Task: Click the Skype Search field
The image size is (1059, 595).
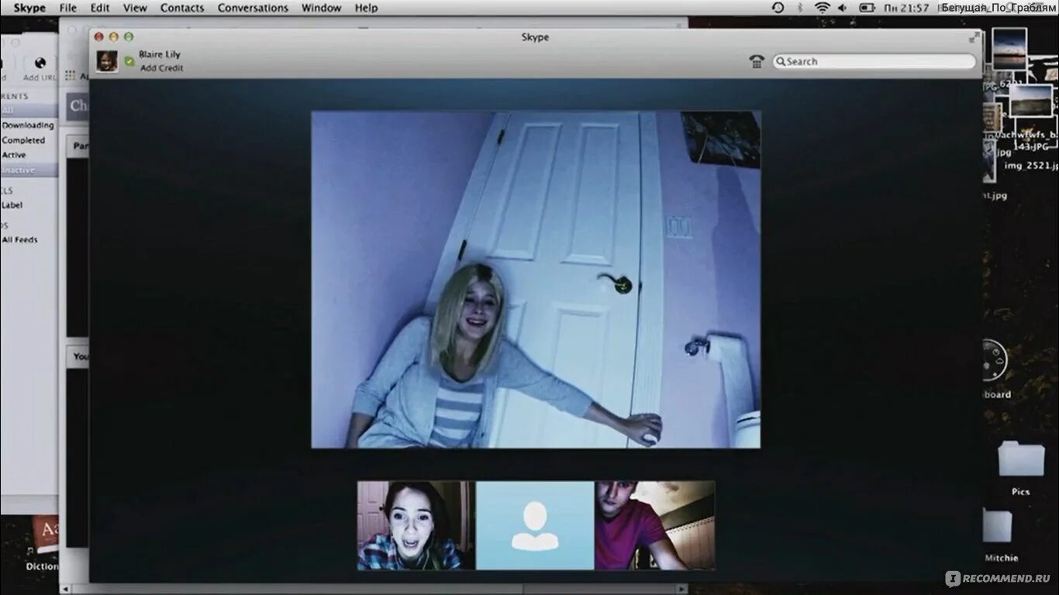Action: click(x=874, y=61)
